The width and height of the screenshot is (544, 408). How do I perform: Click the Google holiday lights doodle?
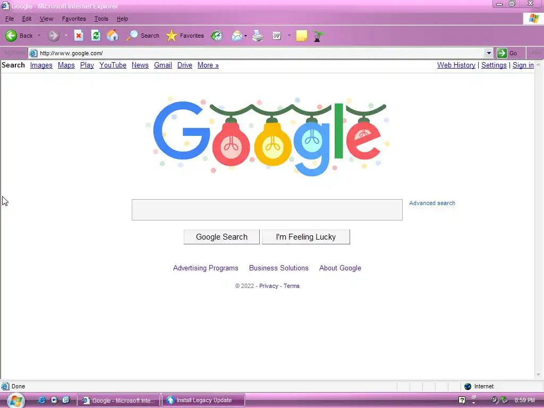point(267,136)
